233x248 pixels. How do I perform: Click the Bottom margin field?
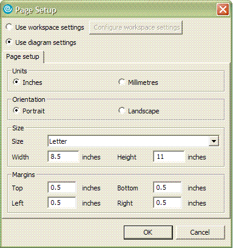coord(167,187)
